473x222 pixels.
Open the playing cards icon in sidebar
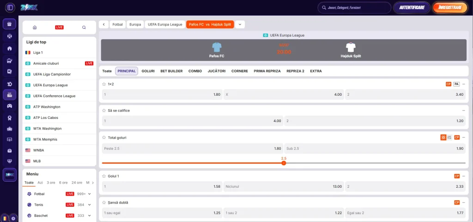pyautogui.click(x=9, y=72)
